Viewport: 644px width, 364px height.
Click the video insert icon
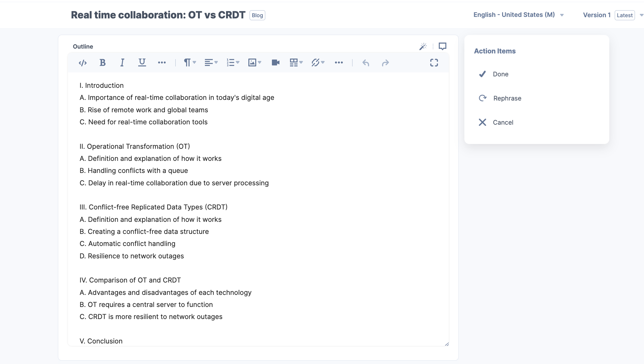(x=275, y=62)
